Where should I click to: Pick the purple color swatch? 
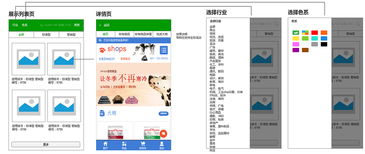pyautogui.click(x=296, y=50)
